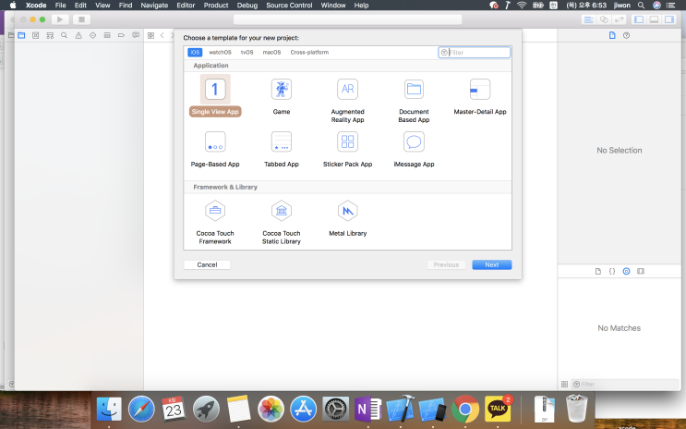Open the Cross-platform tab
686x429 pixels.
coord(309,53)
